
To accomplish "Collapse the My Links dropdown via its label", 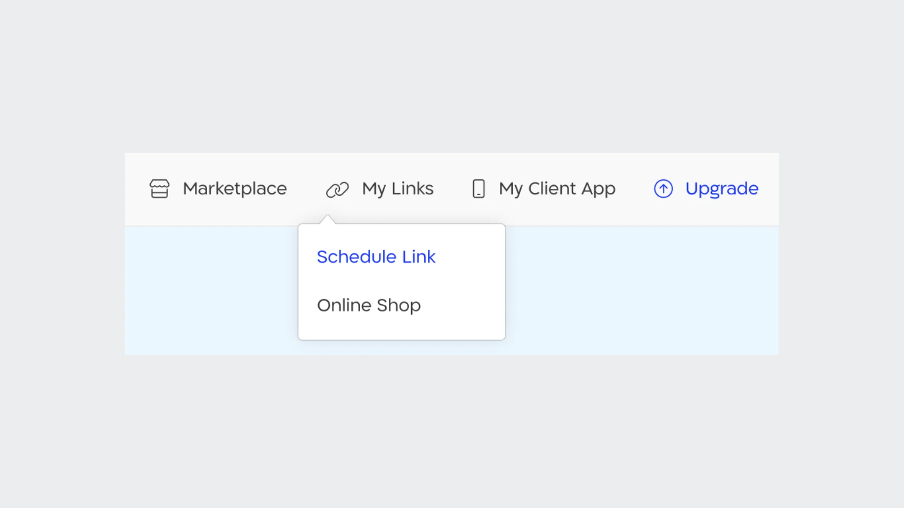I will click(x=397, y=189).
